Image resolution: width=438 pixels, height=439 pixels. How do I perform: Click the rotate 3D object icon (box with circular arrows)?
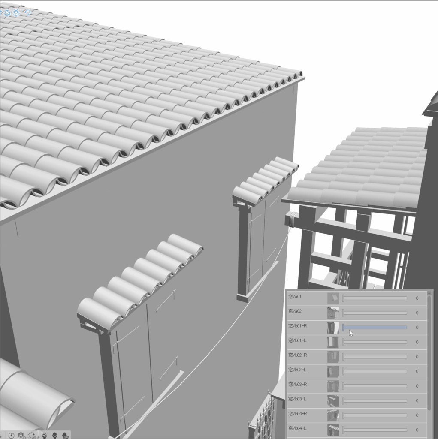[7, 13]
